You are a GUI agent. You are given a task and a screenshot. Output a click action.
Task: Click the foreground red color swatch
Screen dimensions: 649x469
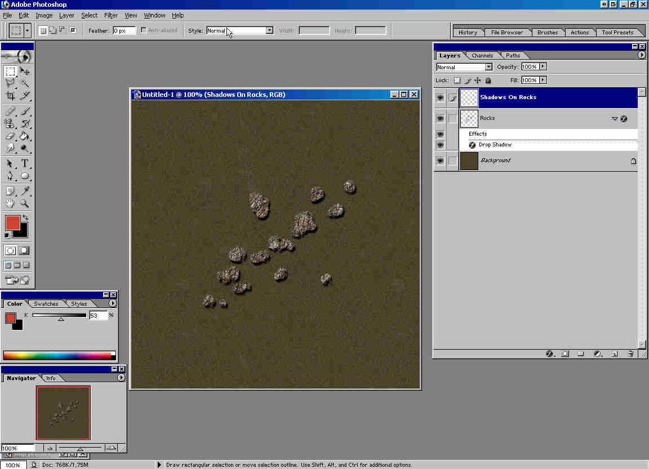click(x=12, y=222)
